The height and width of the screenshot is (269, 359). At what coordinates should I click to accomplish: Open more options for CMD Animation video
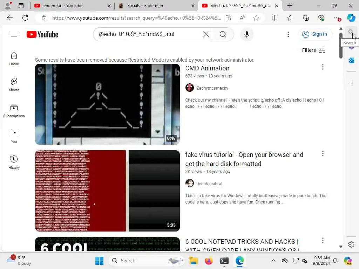tap(323, 67)
